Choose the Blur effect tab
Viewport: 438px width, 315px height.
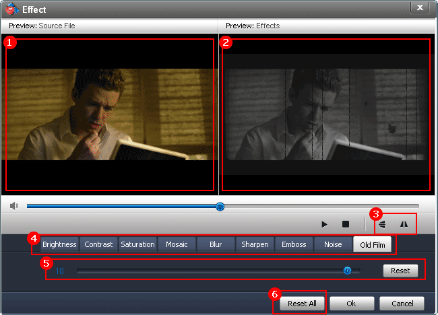[x=216, y=244]
